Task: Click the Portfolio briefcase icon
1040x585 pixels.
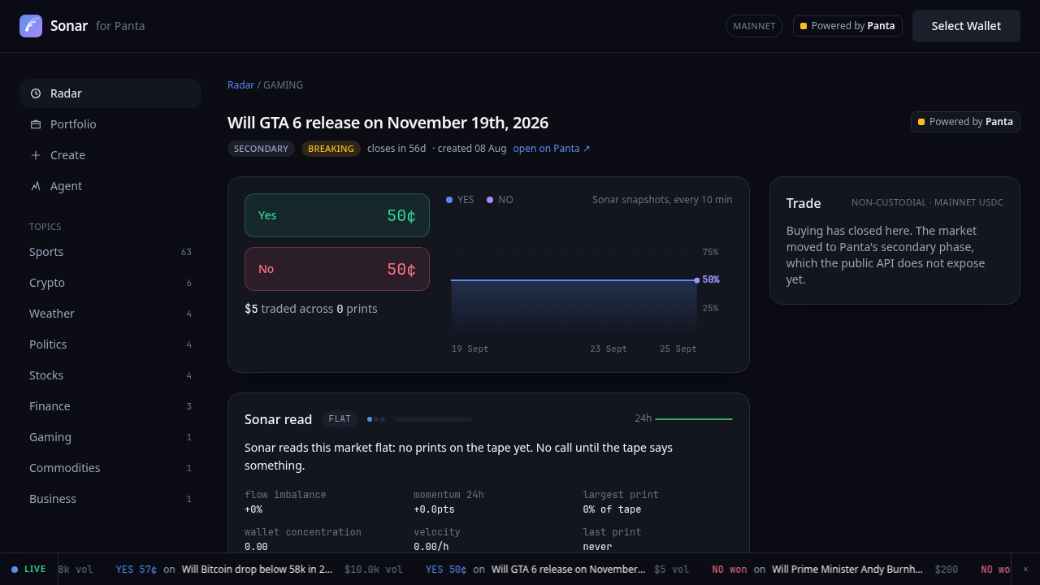Action: point(36,124)
